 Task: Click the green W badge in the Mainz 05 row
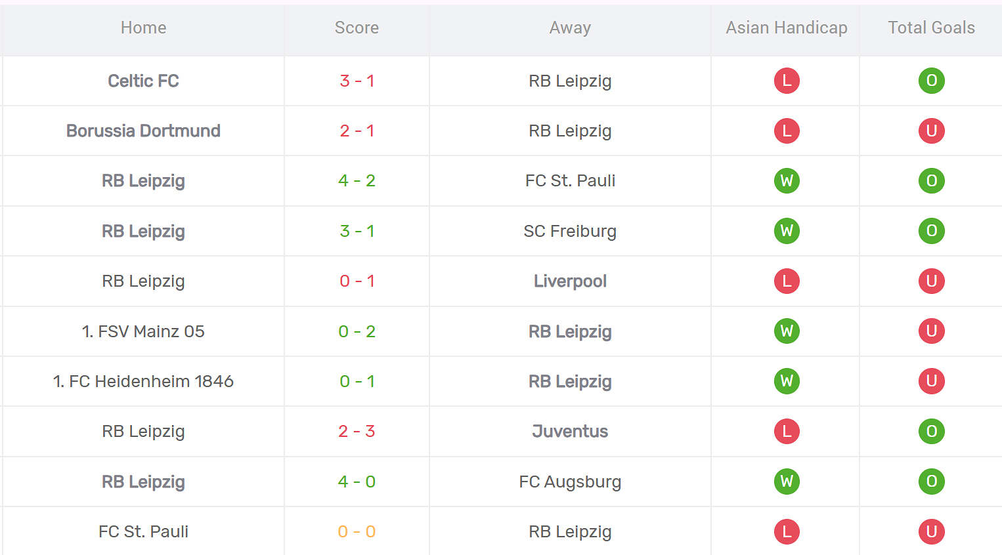click(787, 331)
